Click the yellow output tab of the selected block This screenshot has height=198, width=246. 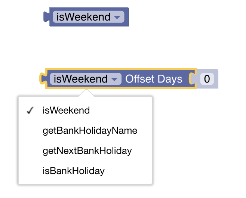pos(43,78)
